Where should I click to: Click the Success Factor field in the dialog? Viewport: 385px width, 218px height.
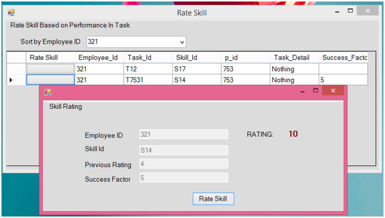[184, 178]
